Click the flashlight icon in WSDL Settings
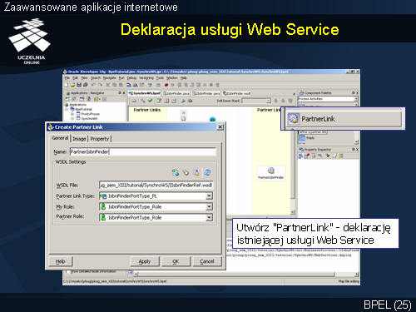The height and width of the screenshot is (312, 416). pos(186,172)
